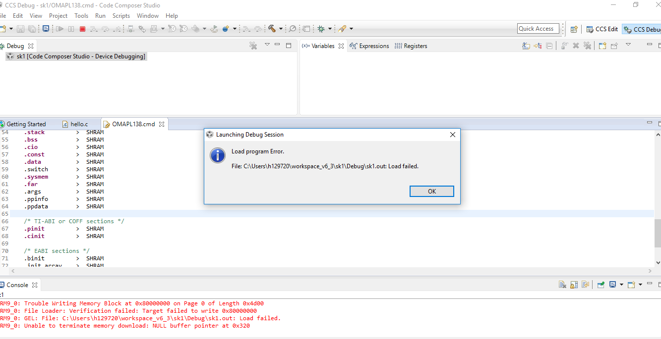Select sk1 Device Debugging entry in Debug view

click(x=77, y=56)
